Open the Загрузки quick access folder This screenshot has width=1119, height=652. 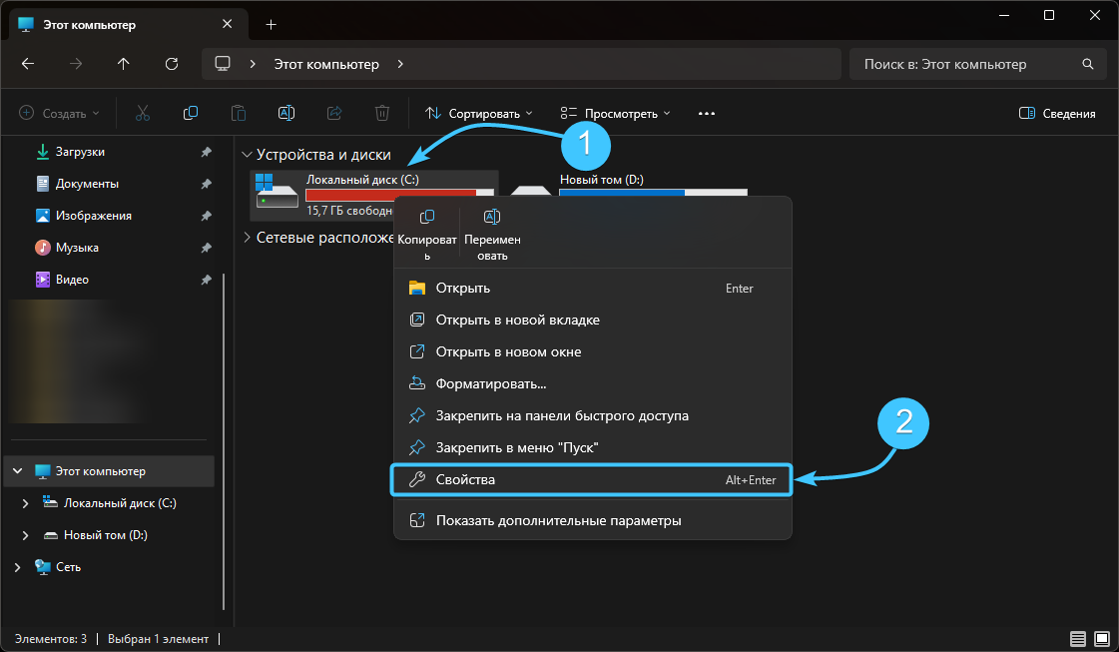(x=80, y=152)
